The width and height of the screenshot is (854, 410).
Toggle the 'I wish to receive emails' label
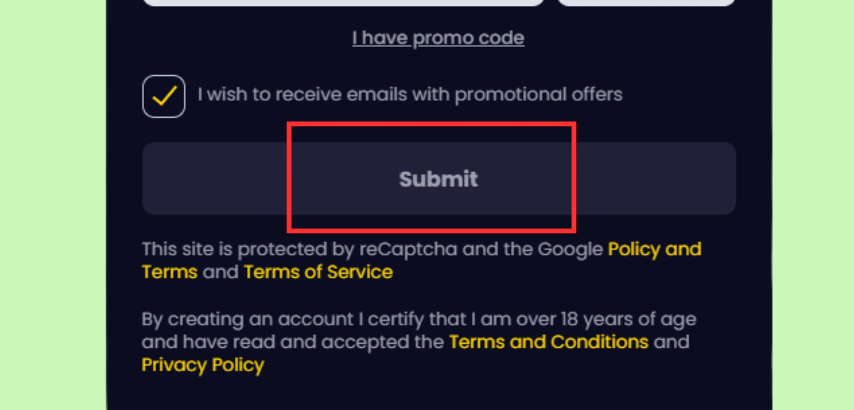tap(409, 94)
